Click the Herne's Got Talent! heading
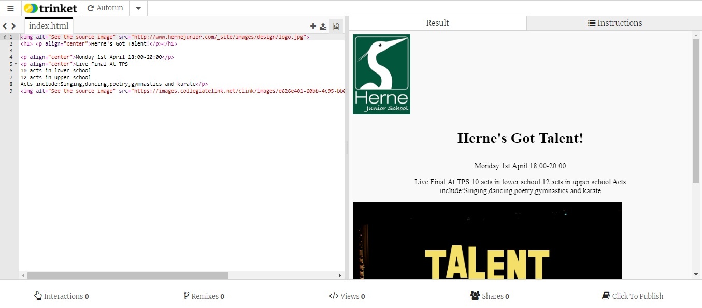Image resolution: width=702 pixels, height=308 pixels. [520, 138]
